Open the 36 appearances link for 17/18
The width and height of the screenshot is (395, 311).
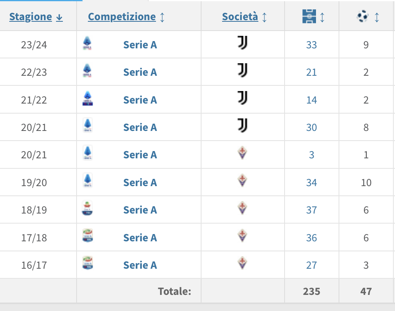pos(311,238)
